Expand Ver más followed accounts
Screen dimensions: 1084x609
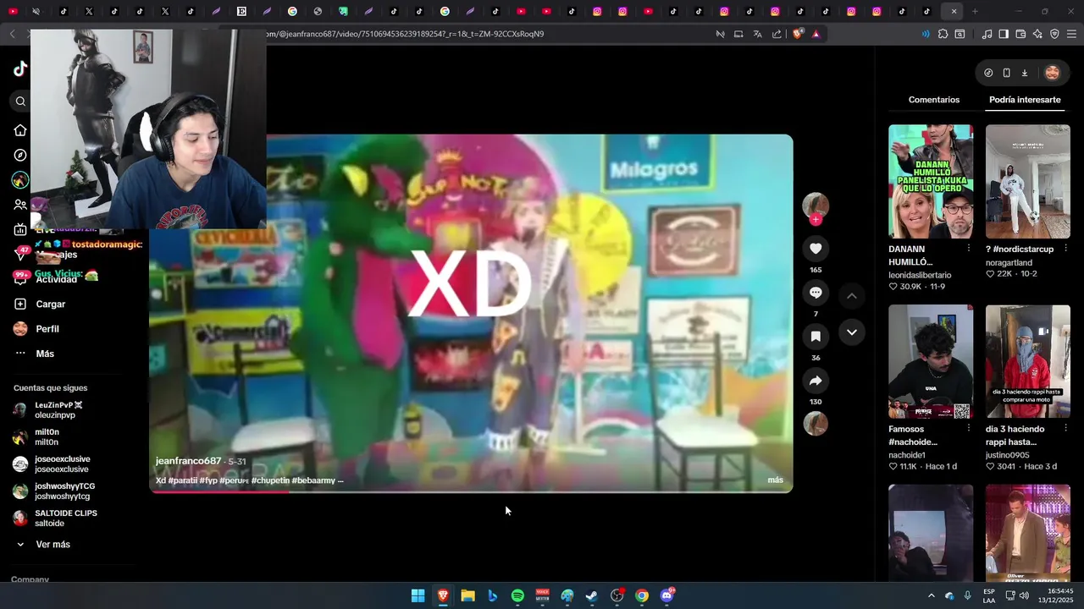[53, 545]
